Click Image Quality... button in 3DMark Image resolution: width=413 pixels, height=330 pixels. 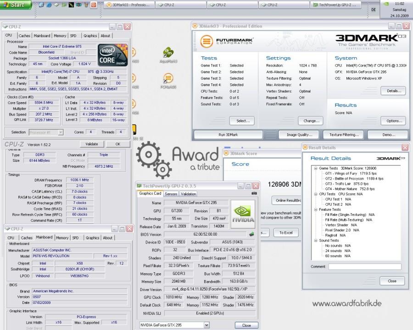299,134
